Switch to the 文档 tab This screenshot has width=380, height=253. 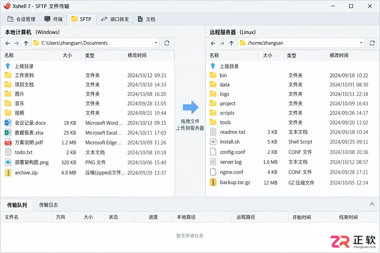146,19
